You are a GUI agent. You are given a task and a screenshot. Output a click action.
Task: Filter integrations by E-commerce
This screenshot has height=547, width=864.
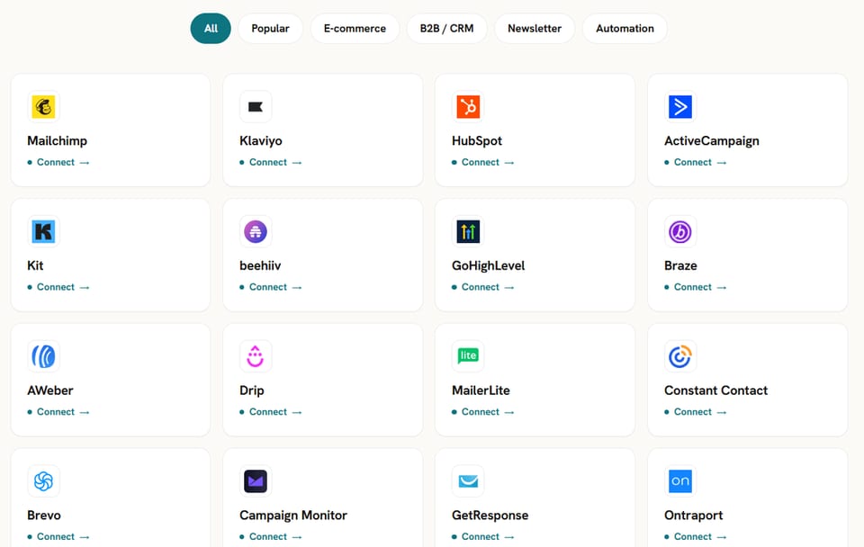(x=355, y=29)
